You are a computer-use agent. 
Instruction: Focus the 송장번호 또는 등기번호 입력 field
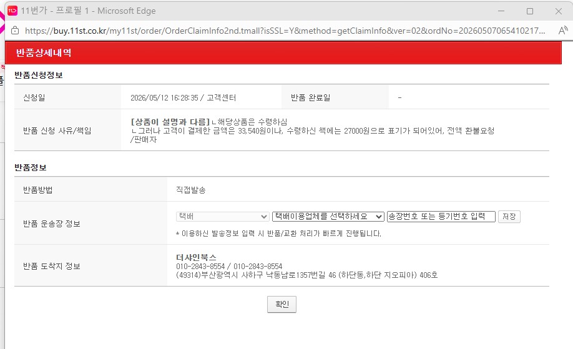pos(441,217)
